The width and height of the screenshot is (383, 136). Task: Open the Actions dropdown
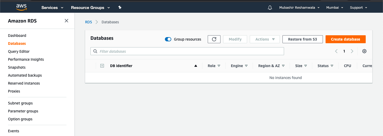(265, 39)
